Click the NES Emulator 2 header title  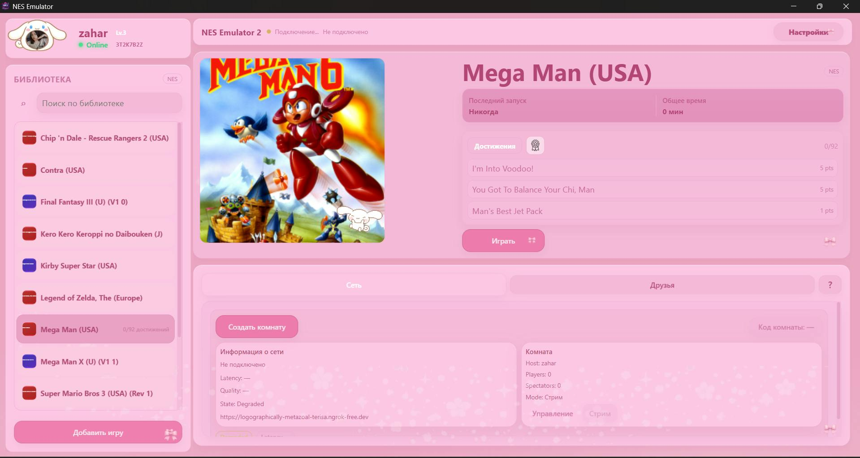[x=231, y=32]
